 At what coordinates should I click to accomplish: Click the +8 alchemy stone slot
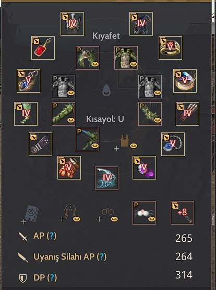(182, 213)
